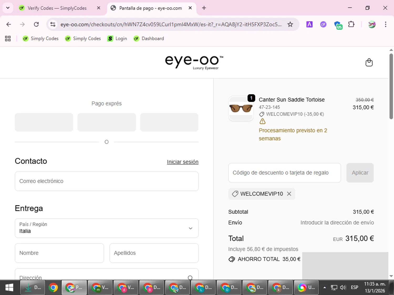This screenshot has height=295, width=394.
Task: Select the Canter Sun Saddle Tortoise title
Action: click(x=292, y=100)
